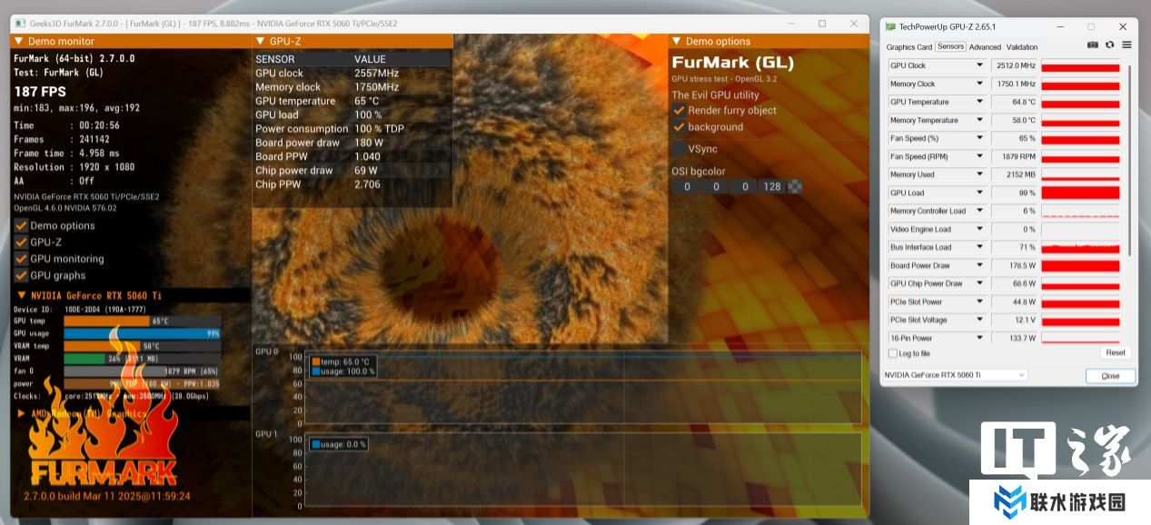Screen dimensions: 1151x525
Task: Toggle the GPU graphs checkbox
Action: [x=21, y=275]
